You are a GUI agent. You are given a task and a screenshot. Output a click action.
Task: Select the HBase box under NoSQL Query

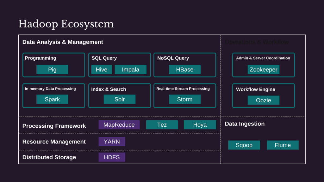coord(184,70)
